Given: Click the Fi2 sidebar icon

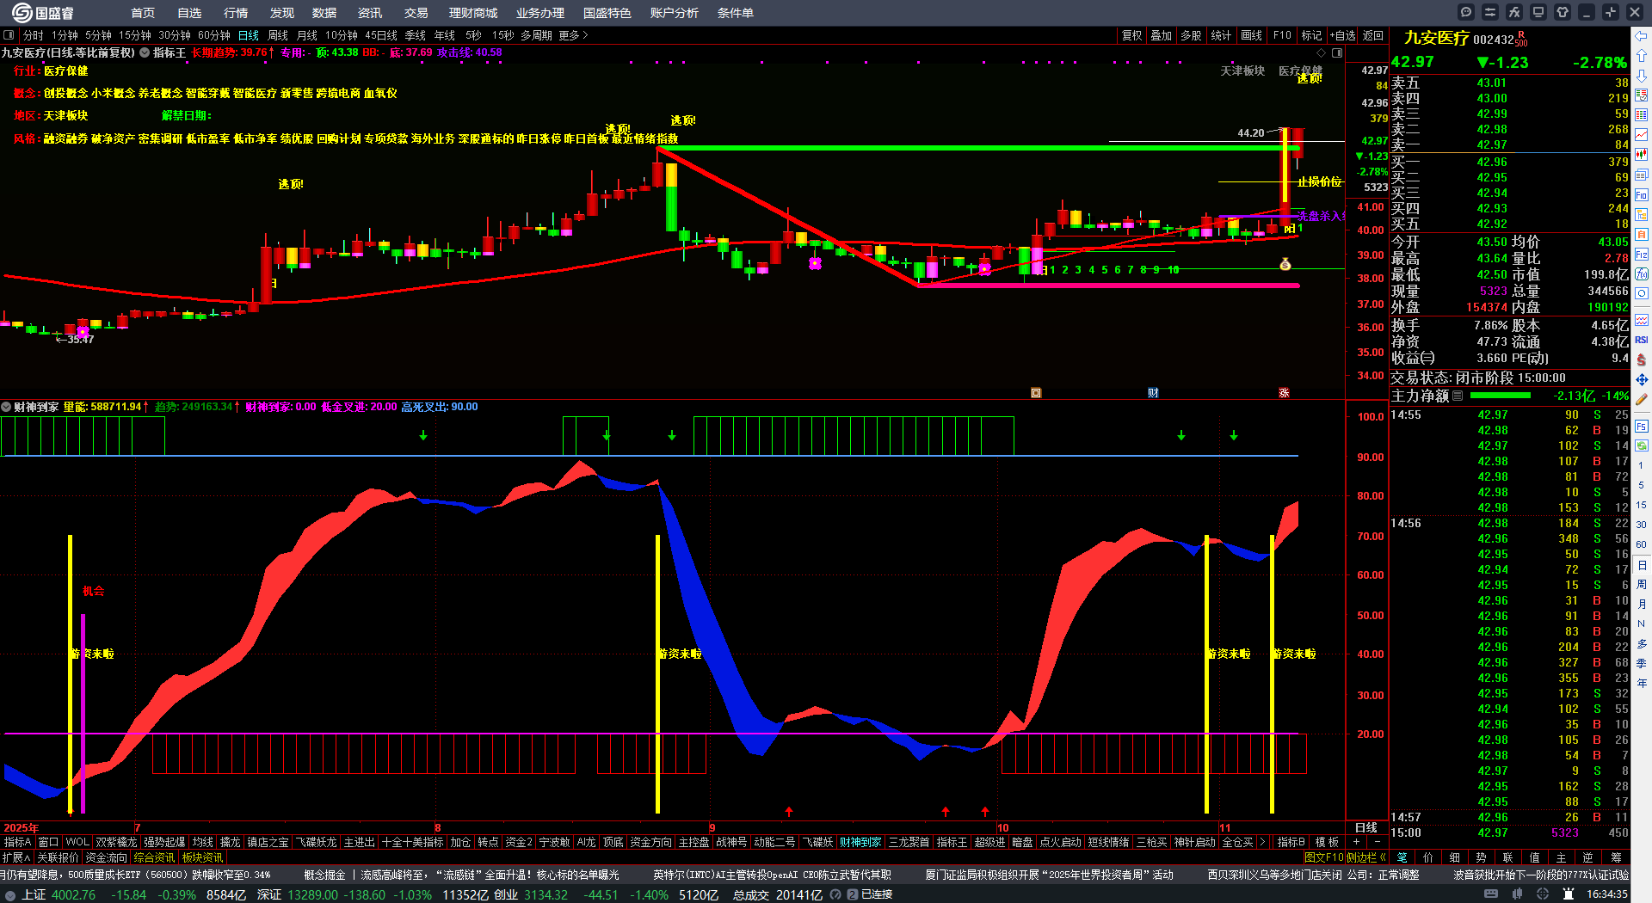Looking at the screenshot, I should [x=1642, y=255].
